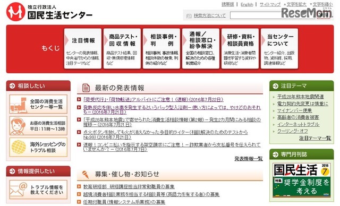Click the 情報提供したい section header
Screen dimensions: 340x206
coord(38,171)
